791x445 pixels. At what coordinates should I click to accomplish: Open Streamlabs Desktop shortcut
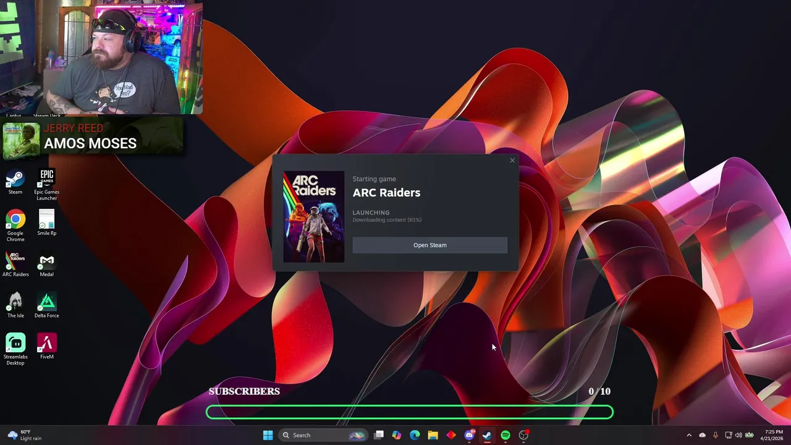pyautogui.click(x=15, y=350)
